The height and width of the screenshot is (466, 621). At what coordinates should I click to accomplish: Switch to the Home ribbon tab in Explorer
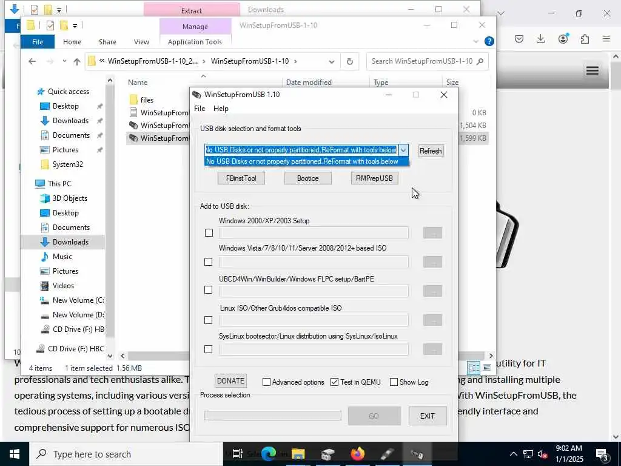[72, 42]
